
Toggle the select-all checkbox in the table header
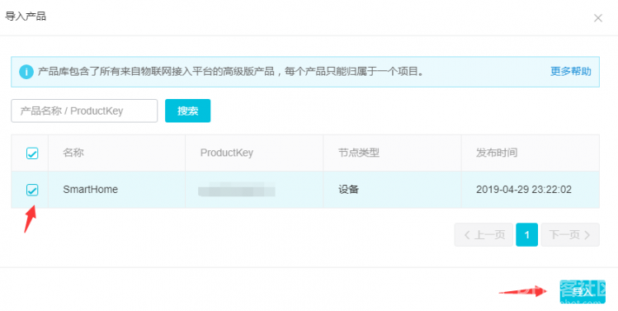coord(32,153)
